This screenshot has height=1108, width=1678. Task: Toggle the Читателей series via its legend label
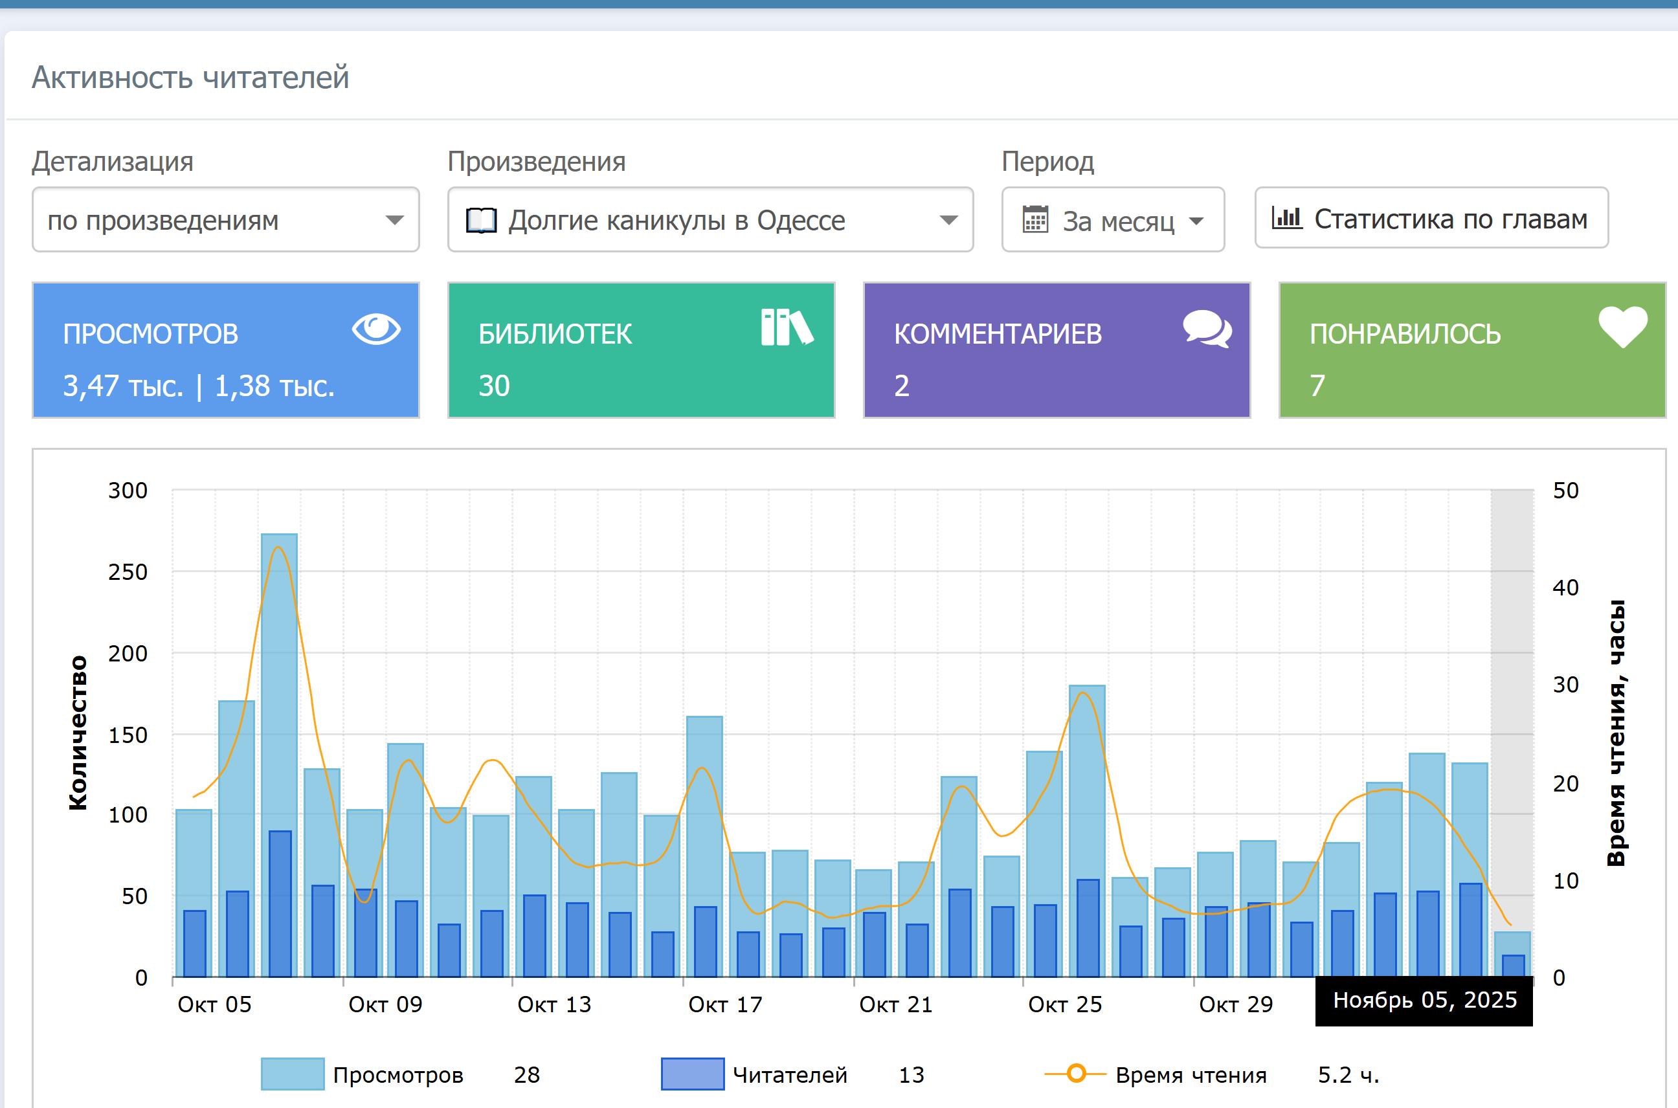click(790, 1075)
